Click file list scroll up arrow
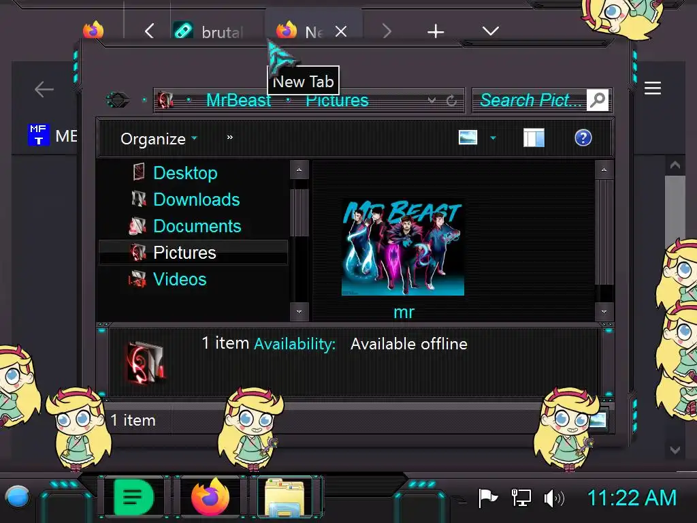Viewport: 697px width, 523px height. tap(604, 170)
